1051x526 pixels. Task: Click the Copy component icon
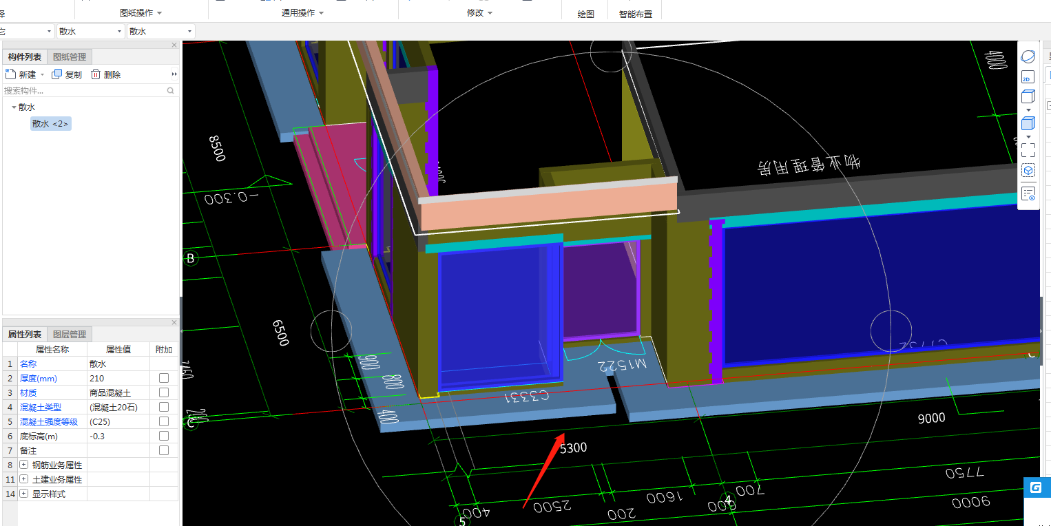coord(57,74)
